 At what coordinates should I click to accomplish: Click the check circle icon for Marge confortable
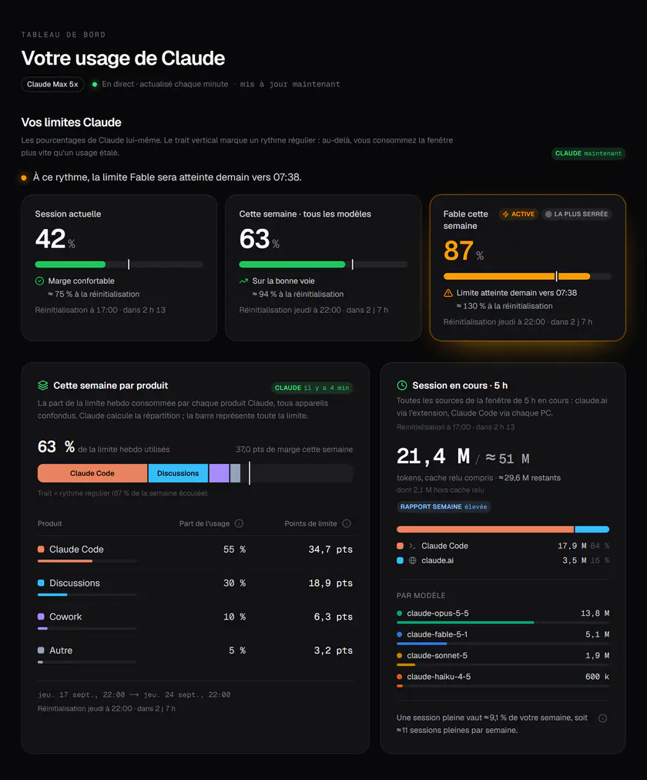[x=40, y=281]
